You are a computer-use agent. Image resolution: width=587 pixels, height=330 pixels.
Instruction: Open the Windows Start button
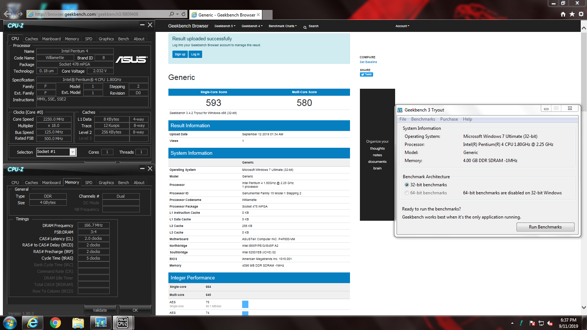[x=10, y=323]
